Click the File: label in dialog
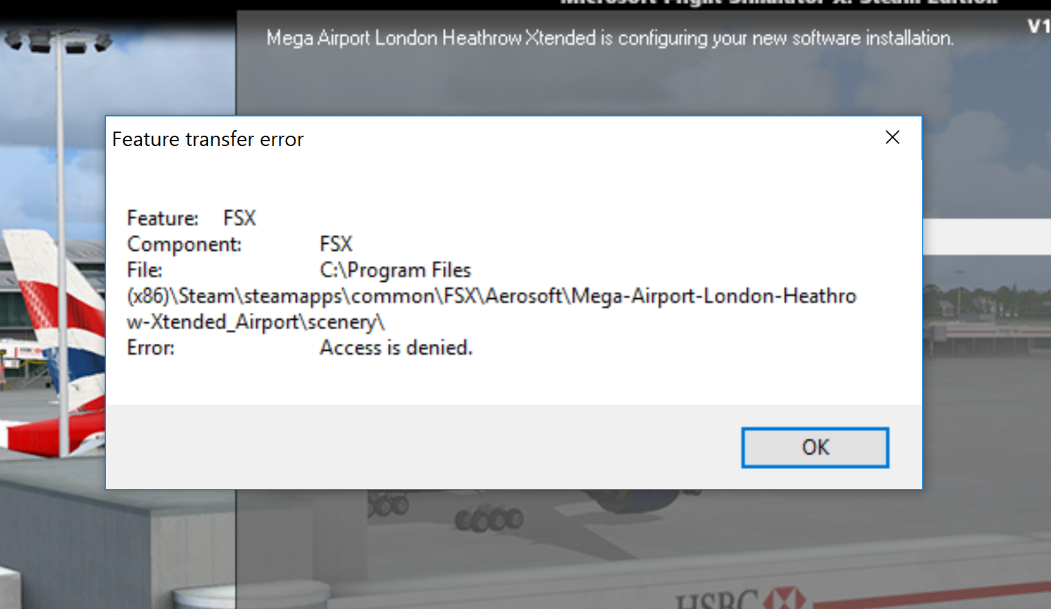This screenshot has width=1051, height=609. coord(145,270)
